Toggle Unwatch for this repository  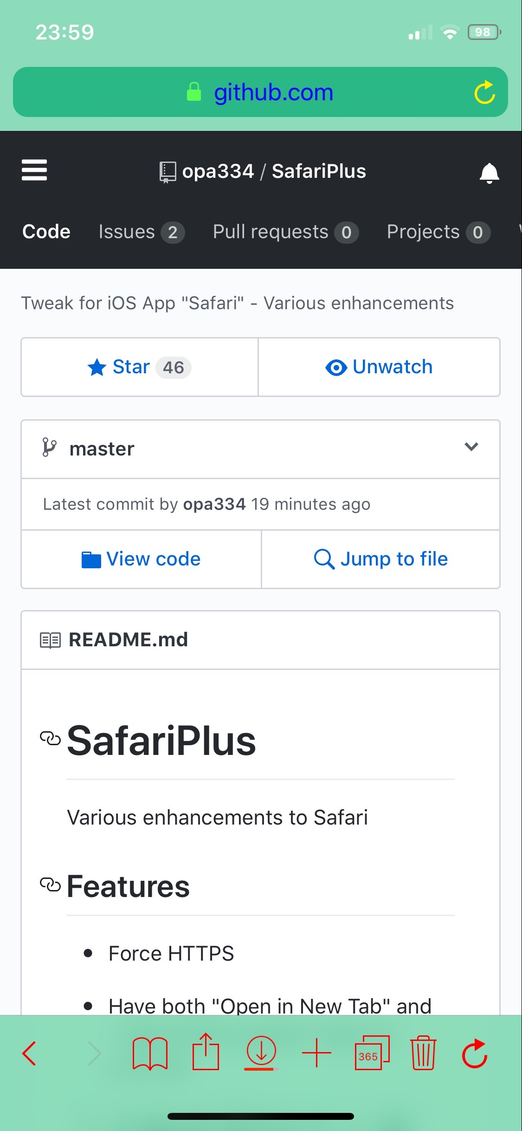379,367
